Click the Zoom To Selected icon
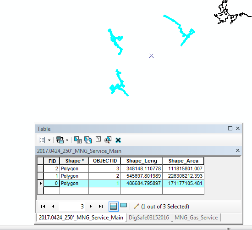 pos(108,140)
